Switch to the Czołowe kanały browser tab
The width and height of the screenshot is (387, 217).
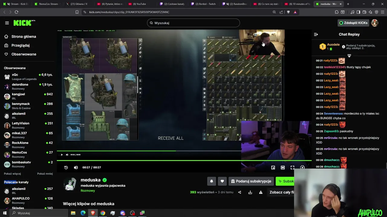click(x=172, y=4)
